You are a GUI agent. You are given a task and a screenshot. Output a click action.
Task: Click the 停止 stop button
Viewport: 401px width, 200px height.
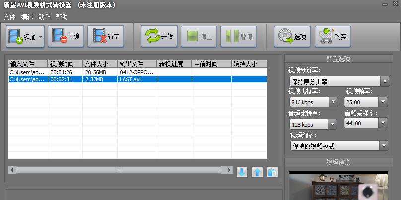[199, 36]
